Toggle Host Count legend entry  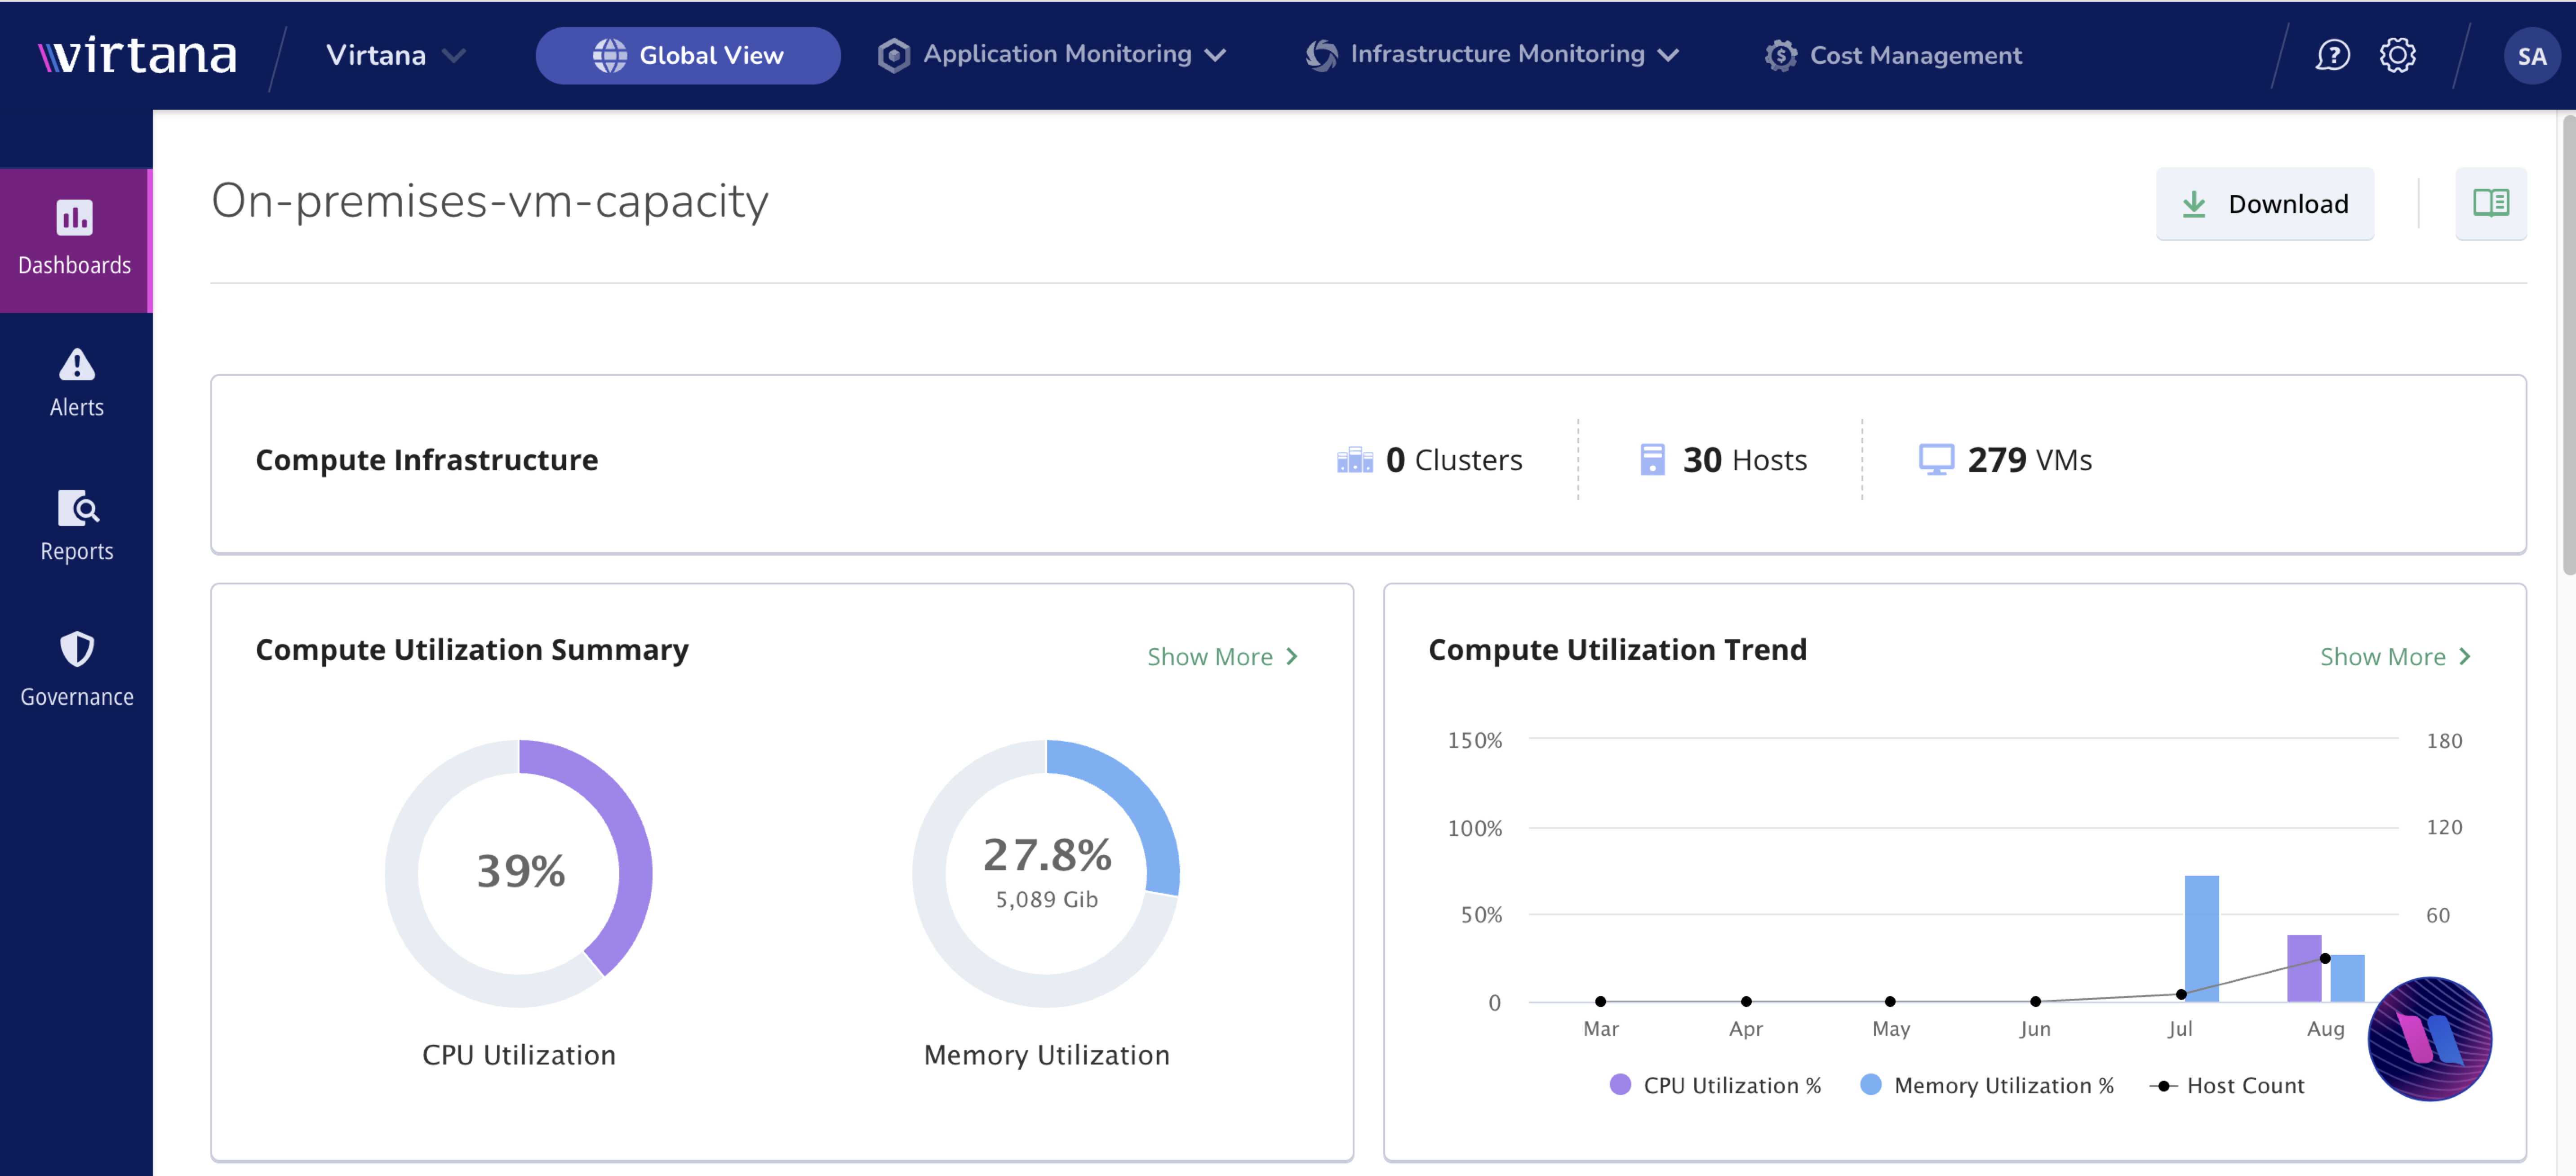pyautogui.click(x=2227, y=1085)
